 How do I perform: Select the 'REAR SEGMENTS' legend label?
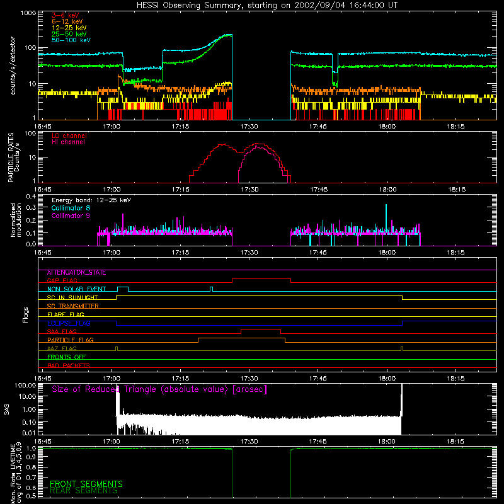[x=84, y=491]
